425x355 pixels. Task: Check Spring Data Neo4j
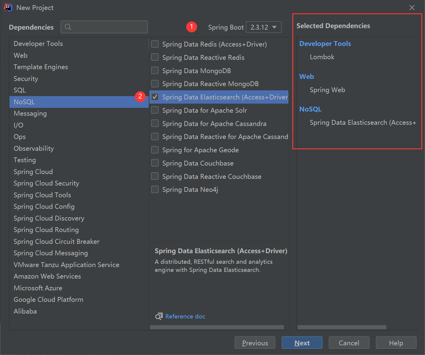pyautogui.click(x=155, y=189)
